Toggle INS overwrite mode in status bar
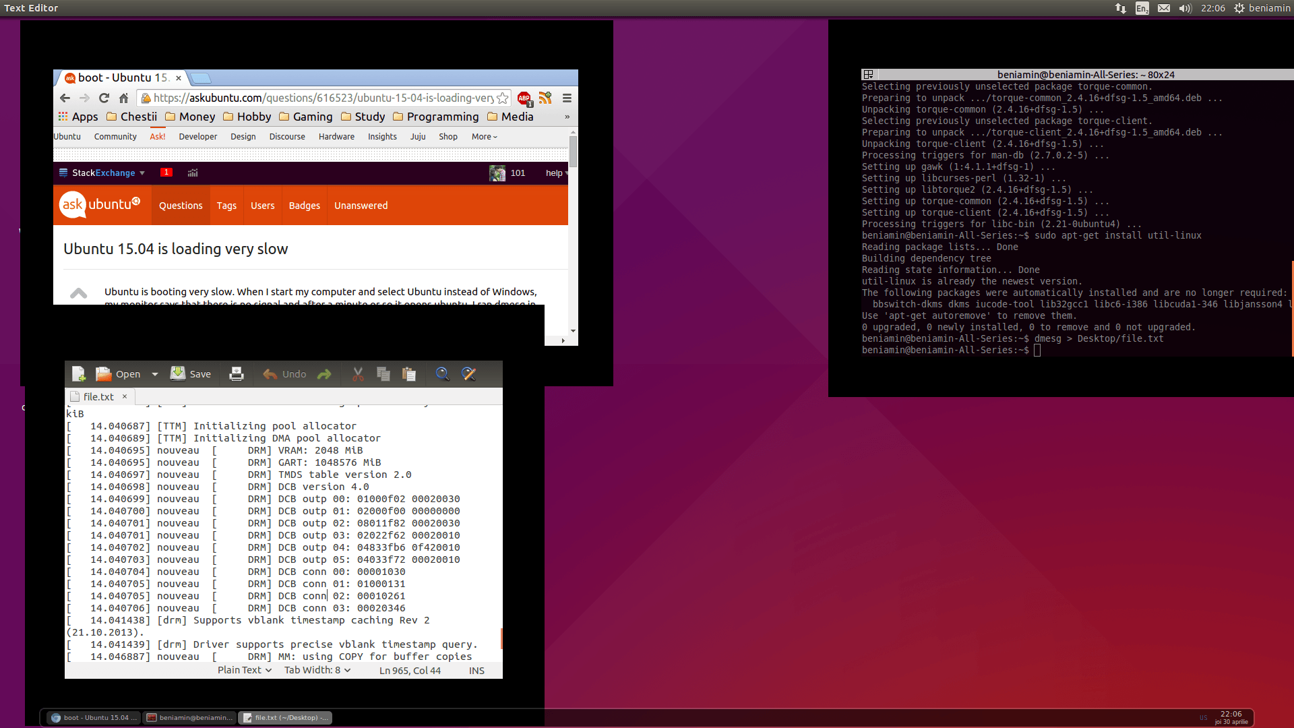Image resolution: width=1294 pixels, height=728 pixels. point(476,671)
